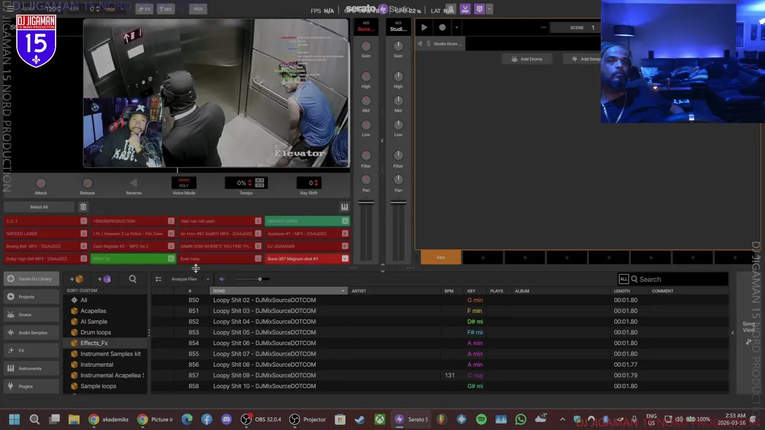Click the Analyze Files button

click(184, 279)
